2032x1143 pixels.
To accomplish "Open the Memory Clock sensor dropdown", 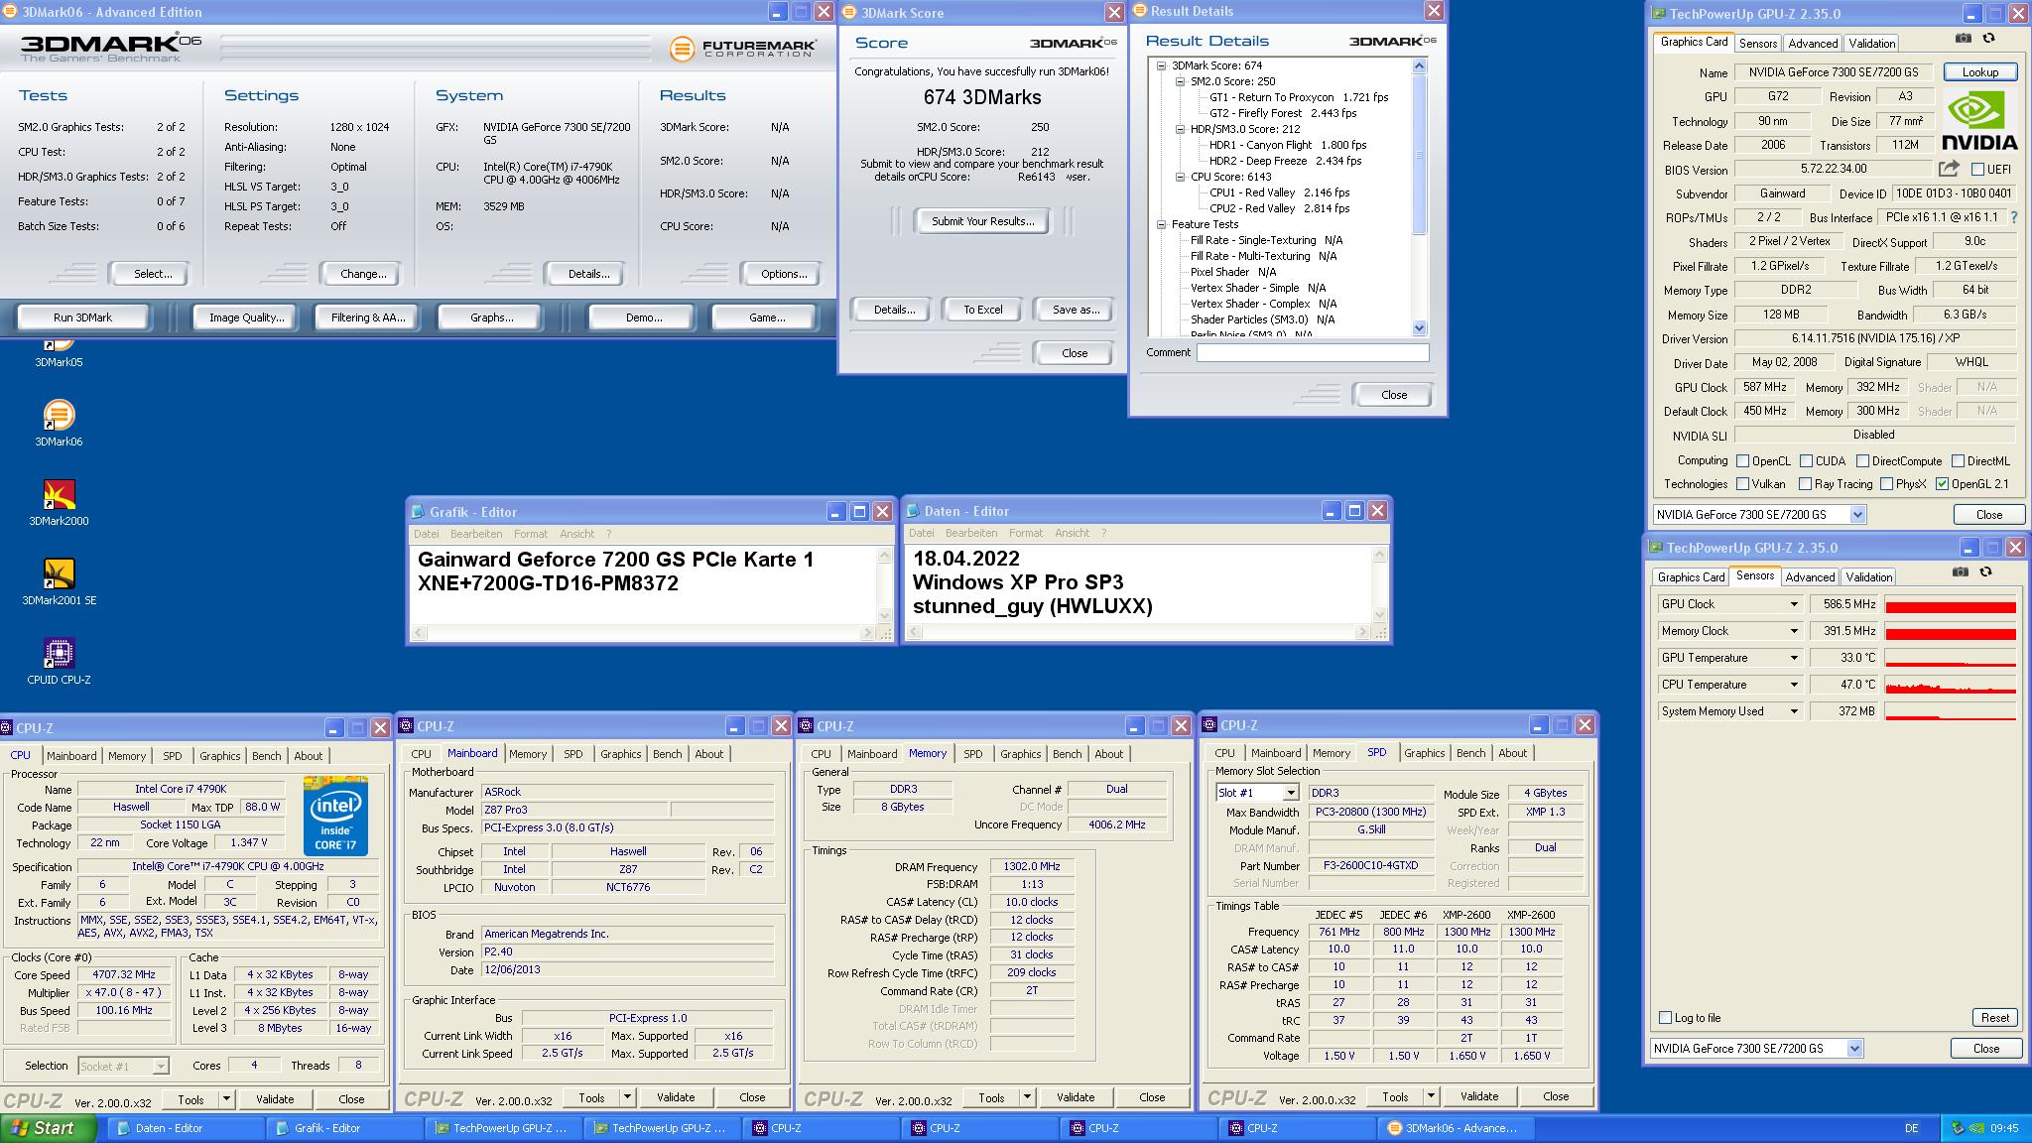I will click(1793, 631).
